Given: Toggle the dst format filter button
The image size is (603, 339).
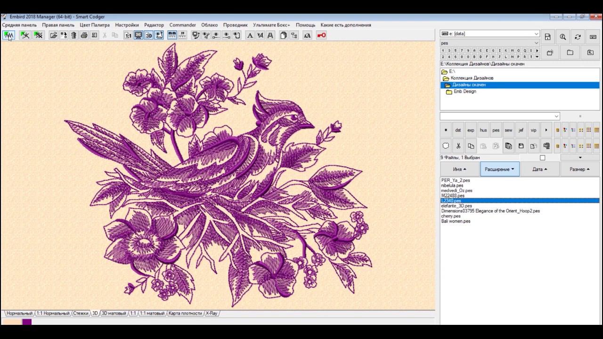Looking at the screenshot, I should tap(458, 130).
